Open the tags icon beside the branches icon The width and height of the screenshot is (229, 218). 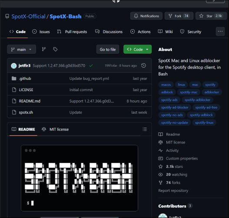click(x=55, y=49)
